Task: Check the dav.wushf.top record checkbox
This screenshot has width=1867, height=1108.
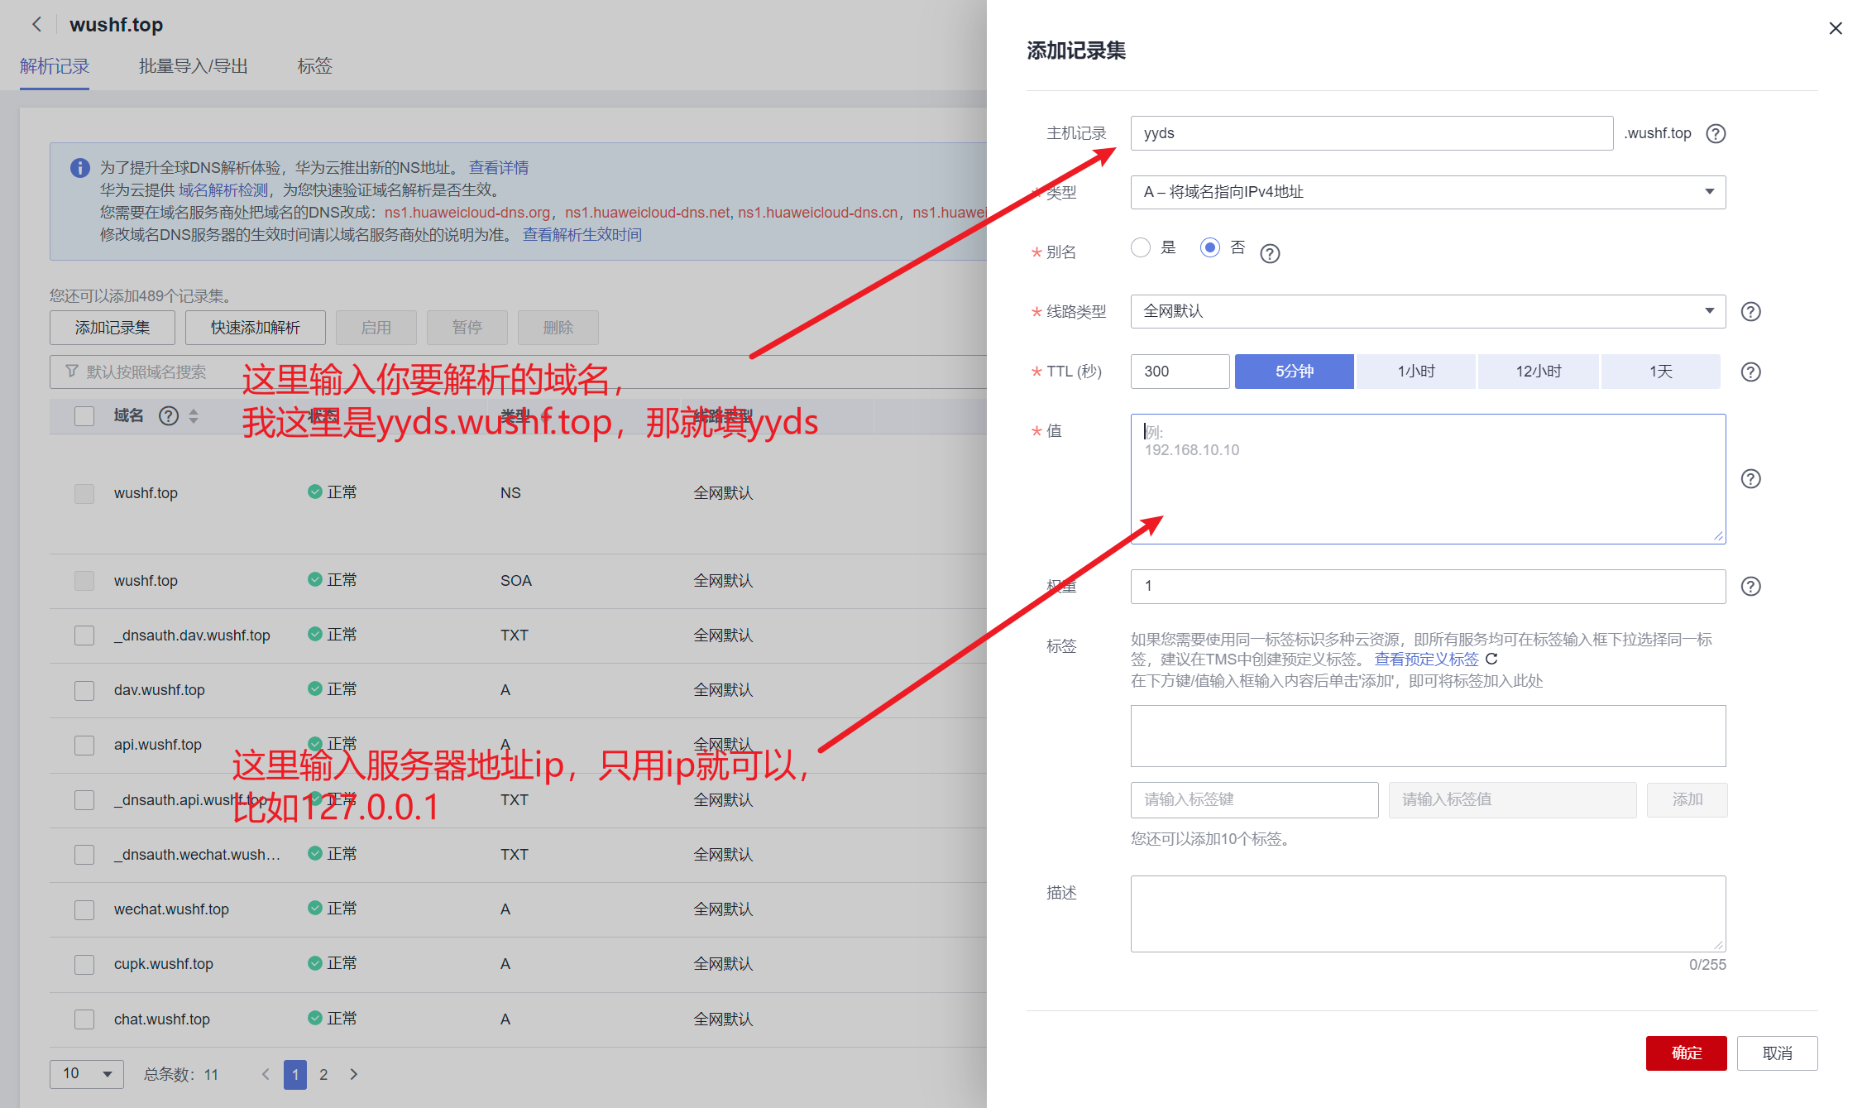Action: 84,690
